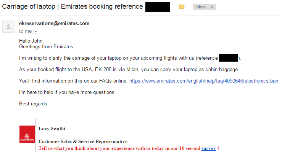The image size is (282, 156).
Task: Click the blacked-out booking reference in subject
Action: [158, 7]
